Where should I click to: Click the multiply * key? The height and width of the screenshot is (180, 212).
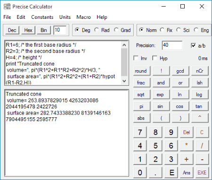(x=187, y=146)
